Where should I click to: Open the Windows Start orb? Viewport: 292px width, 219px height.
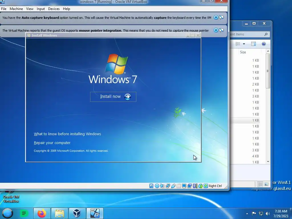(x=7, y=213)
